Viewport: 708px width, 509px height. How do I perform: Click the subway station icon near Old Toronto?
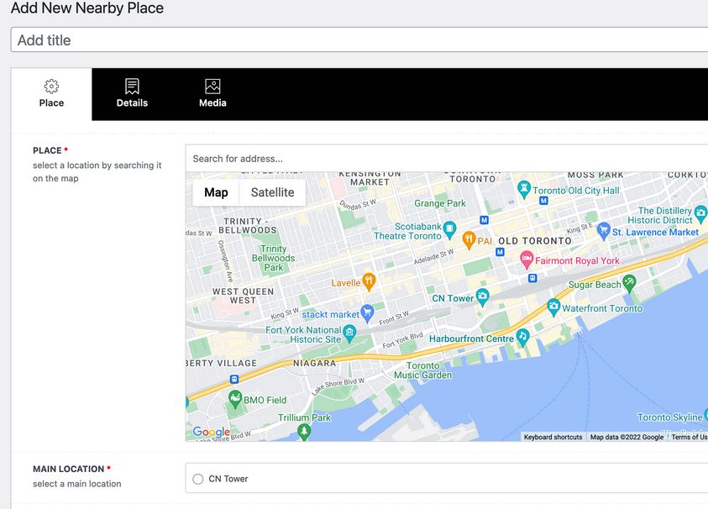[x=500, y=252]
